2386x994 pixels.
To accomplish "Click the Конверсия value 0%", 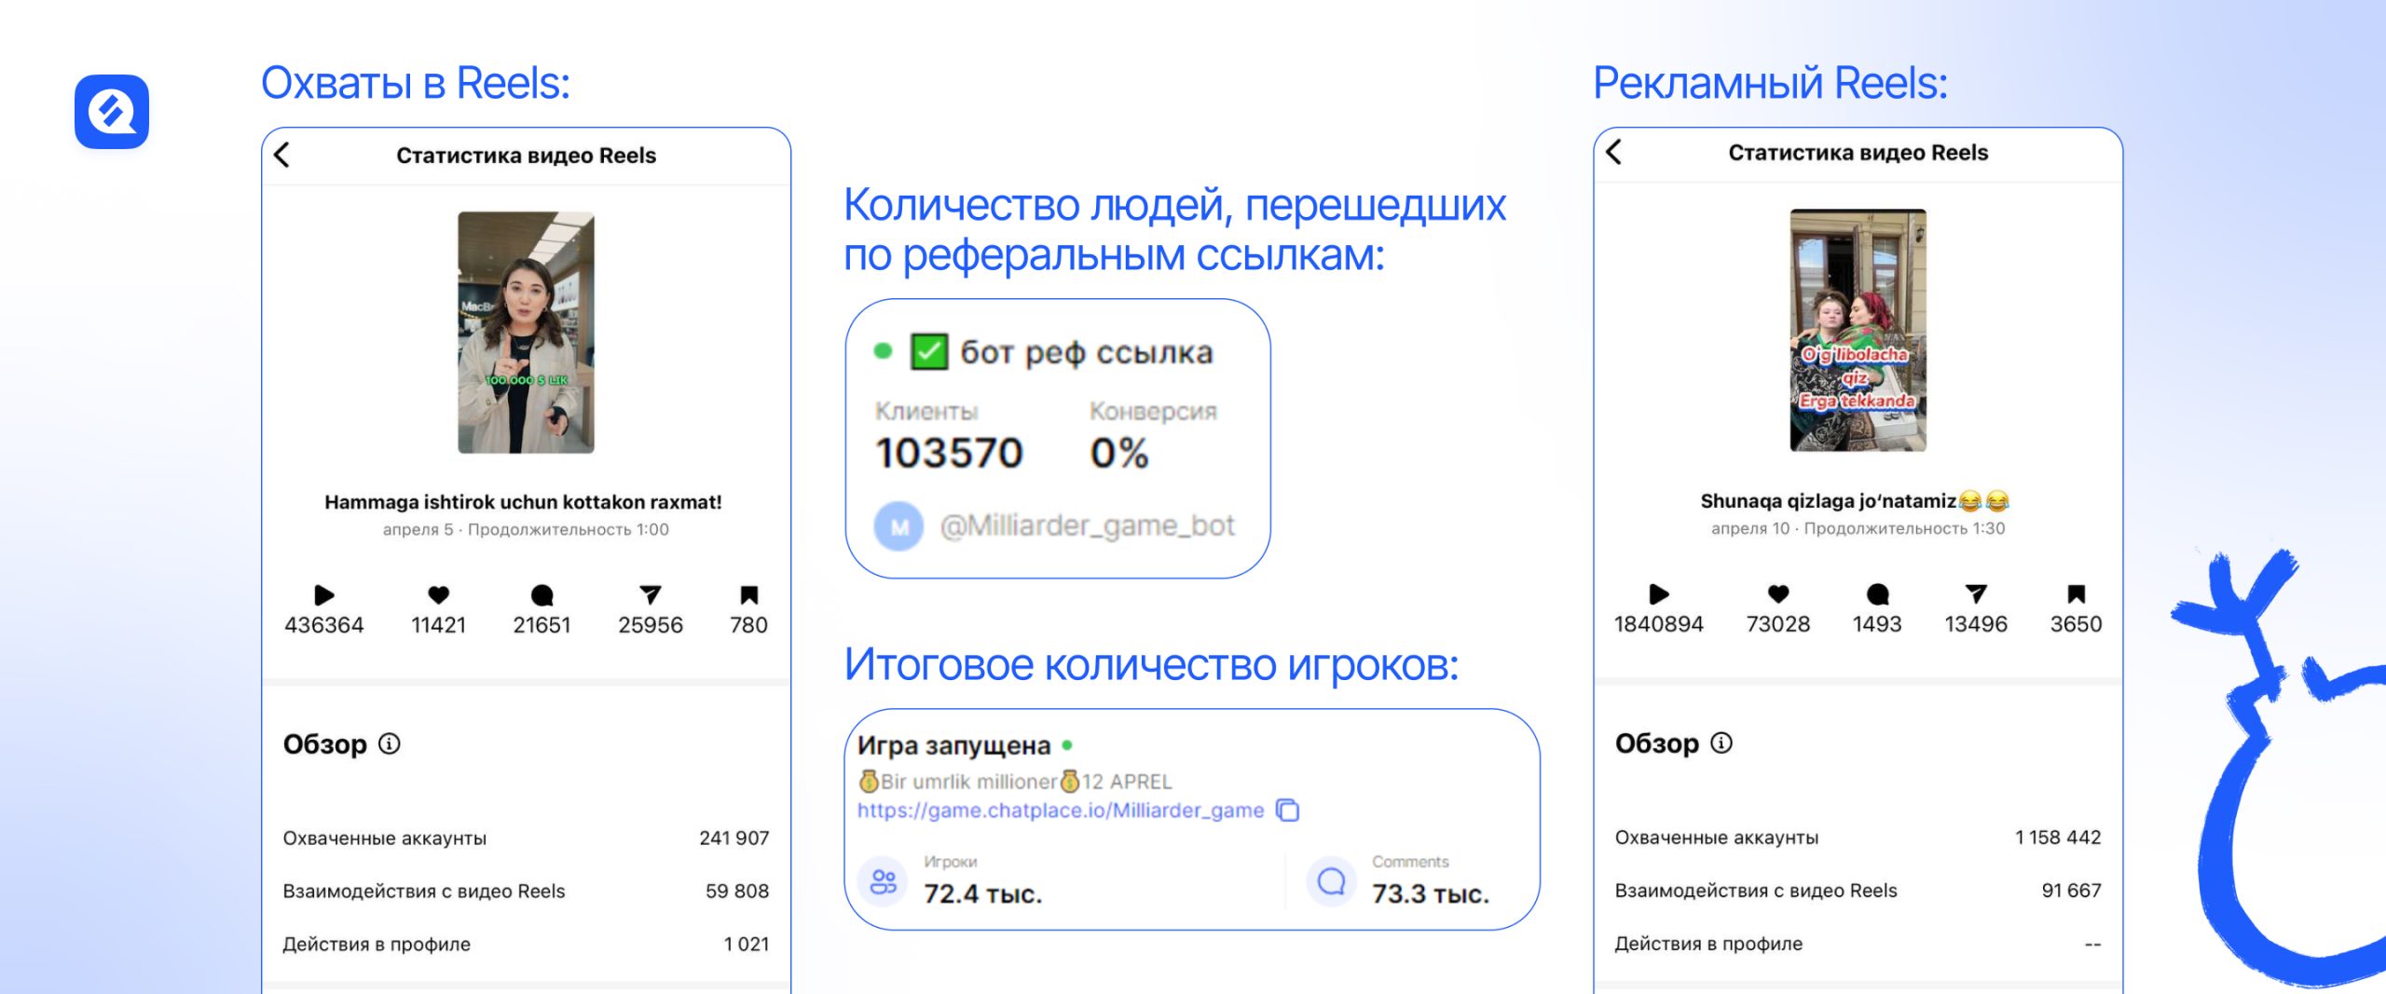I will 1119,454.
